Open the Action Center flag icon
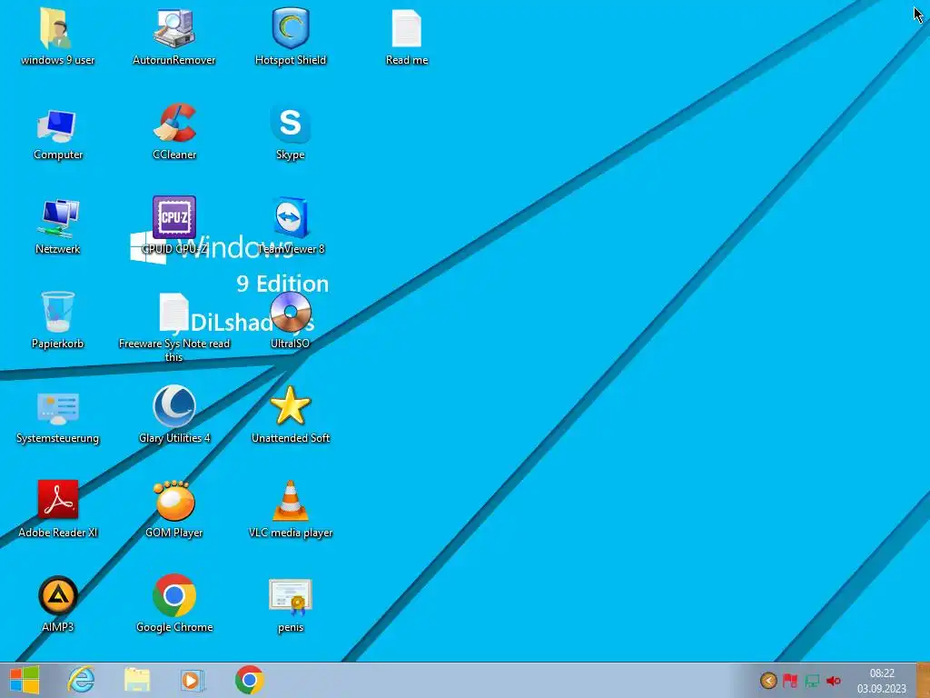Screen dimensions: 930x698 coord(790,681)
